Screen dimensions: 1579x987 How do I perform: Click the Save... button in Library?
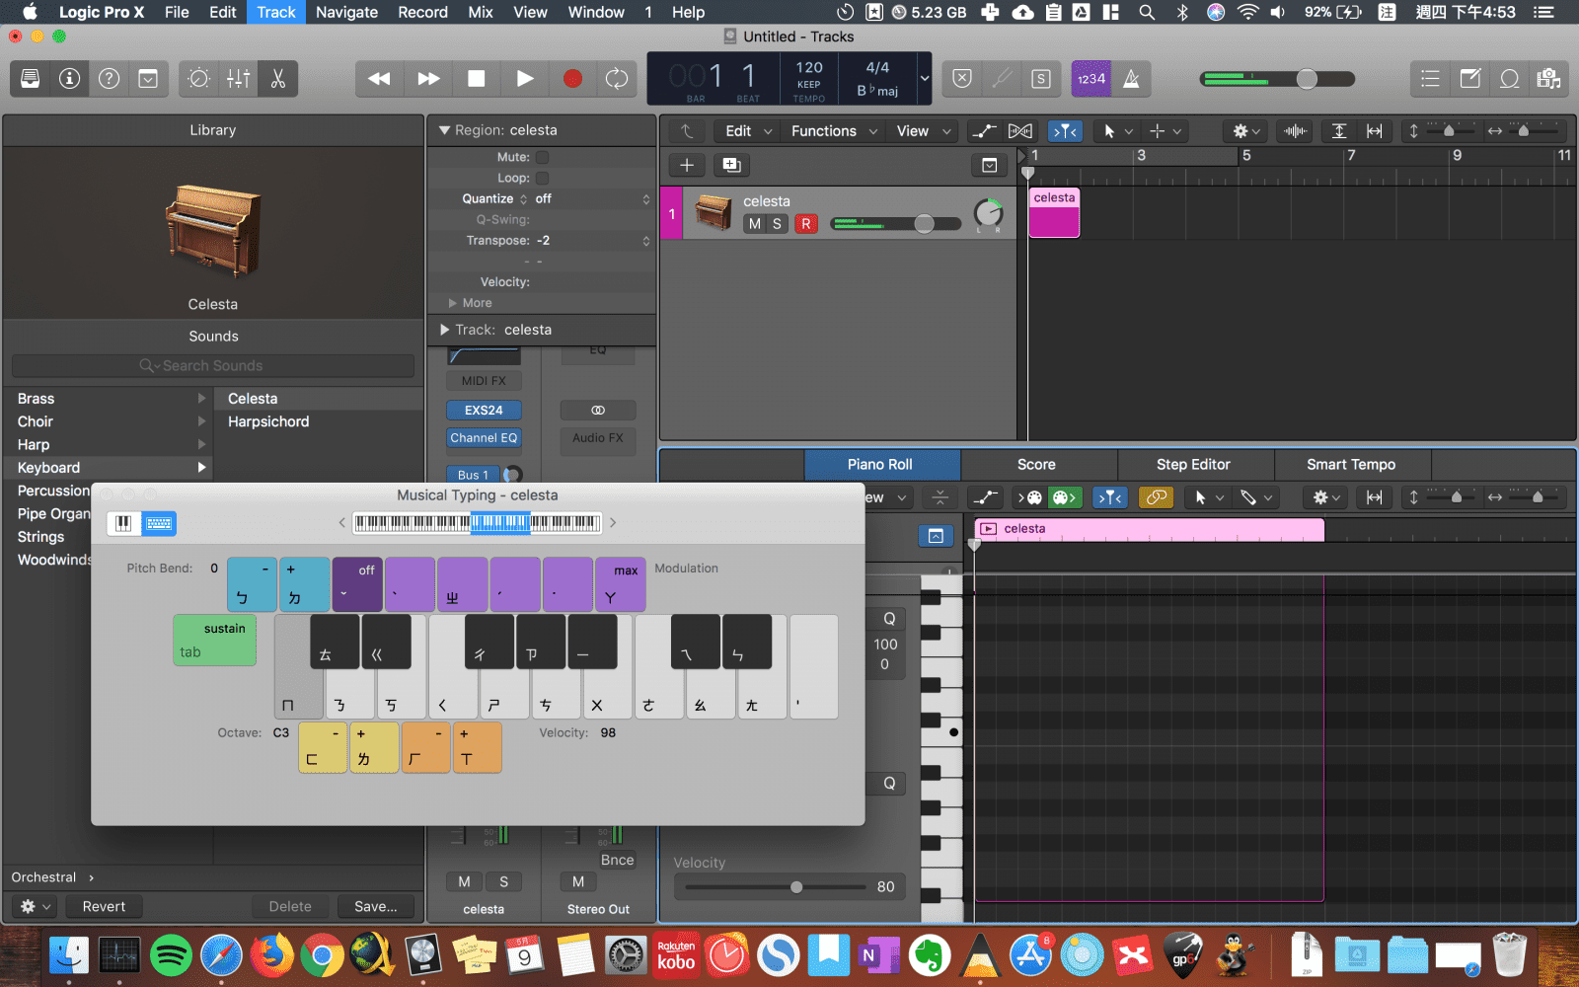[376, 907]
